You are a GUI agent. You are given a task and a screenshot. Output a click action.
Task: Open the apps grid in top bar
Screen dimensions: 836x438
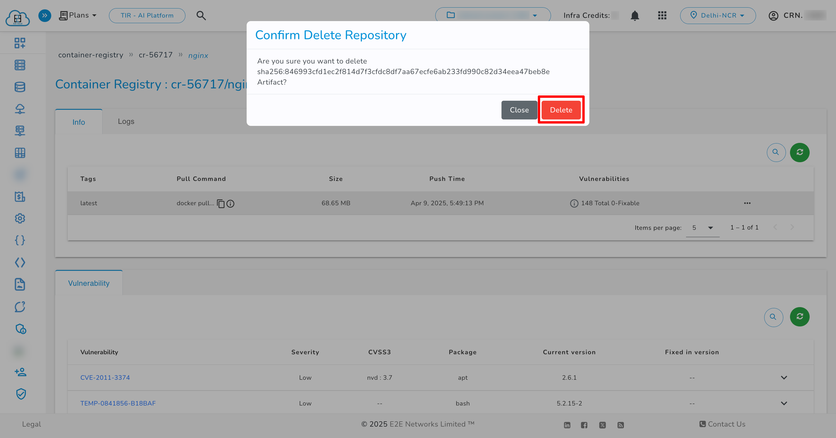[x=662, y=15]
